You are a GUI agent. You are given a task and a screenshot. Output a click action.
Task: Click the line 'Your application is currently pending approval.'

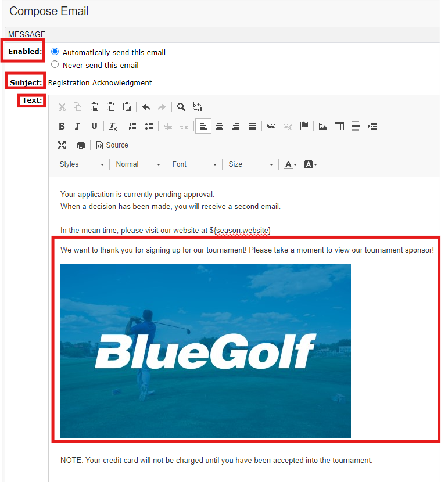pos(137,195)
